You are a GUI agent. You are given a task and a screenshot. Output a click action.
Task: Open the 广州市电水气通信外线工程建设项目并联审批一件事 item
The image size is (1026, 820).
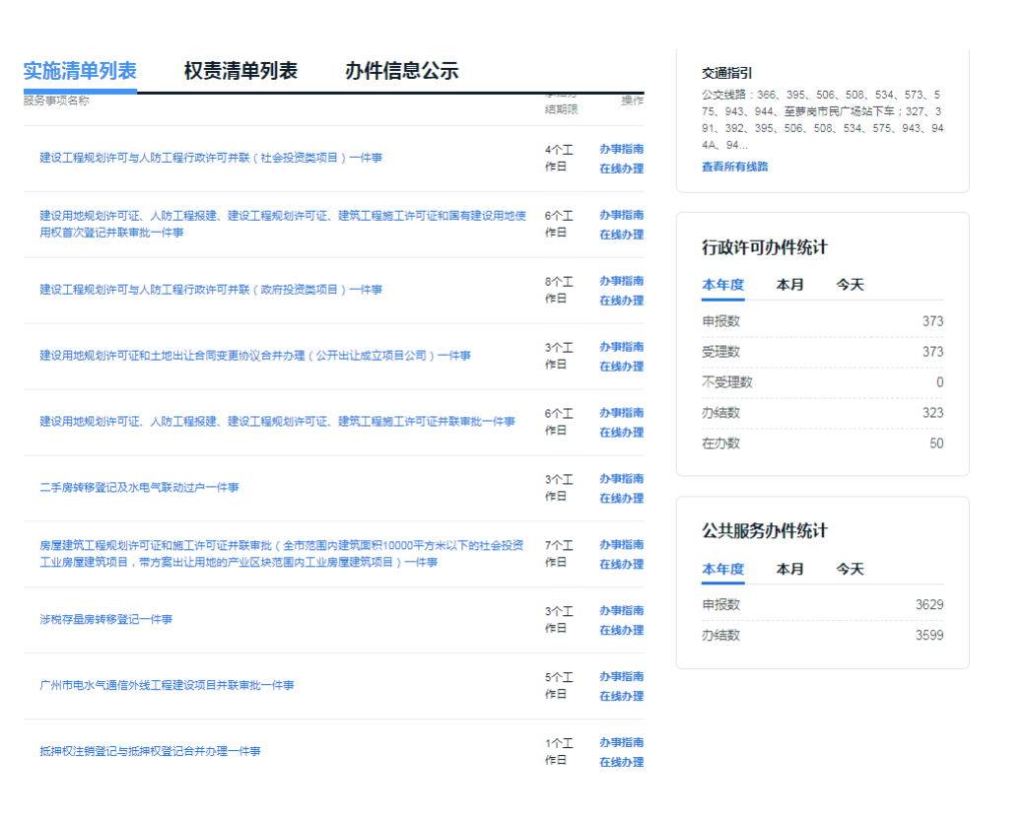click(x=167, y=686)
